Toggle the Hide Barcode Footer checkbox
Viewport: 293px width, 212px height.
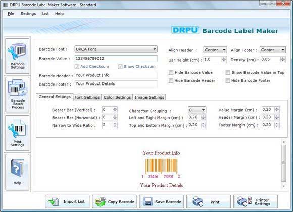coord(228,80)
